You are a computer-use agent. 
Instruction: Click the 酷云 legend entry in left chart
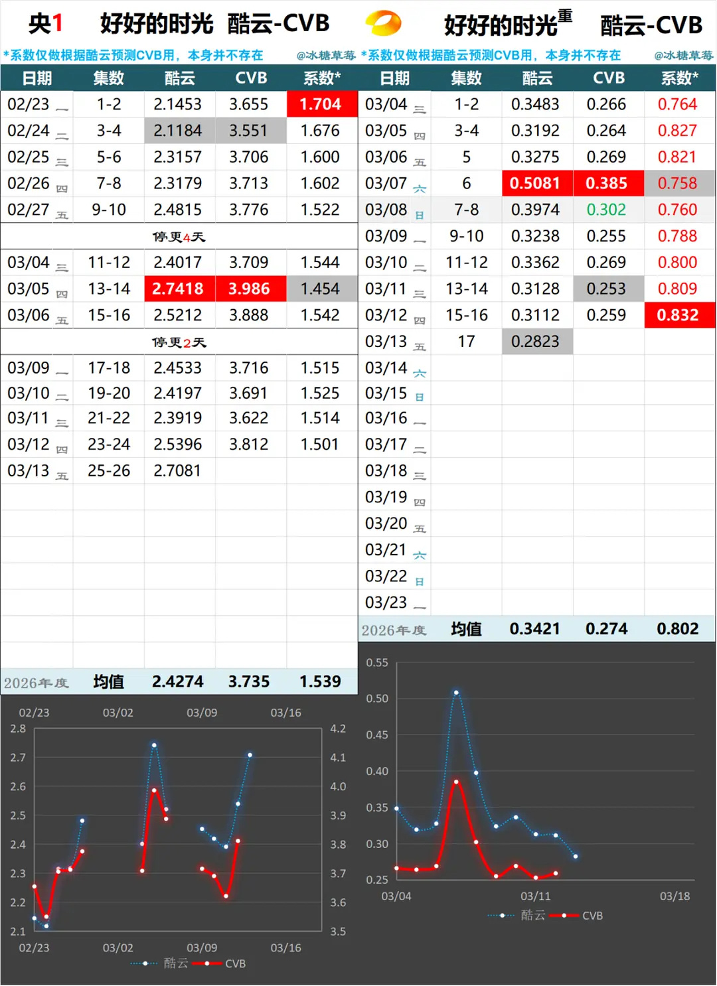click(159, 963)
